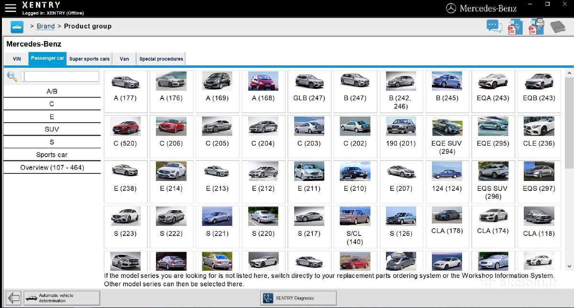Open the hamburger menu next to XENTRY
Viewport: 574px width, 308px height.
pos(10,8)
